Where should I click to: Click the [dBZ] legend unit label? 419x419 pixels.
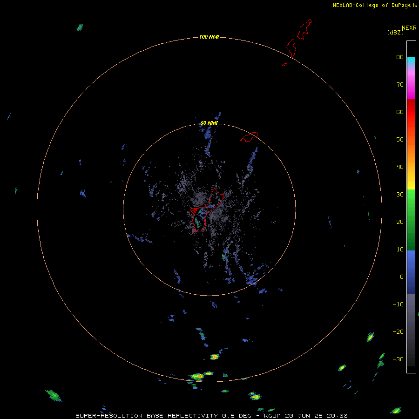point(395,32)
